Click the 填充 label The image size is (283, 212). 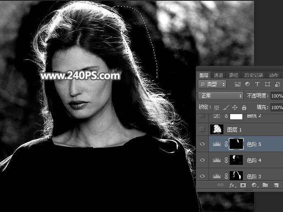tap(263, 107)
